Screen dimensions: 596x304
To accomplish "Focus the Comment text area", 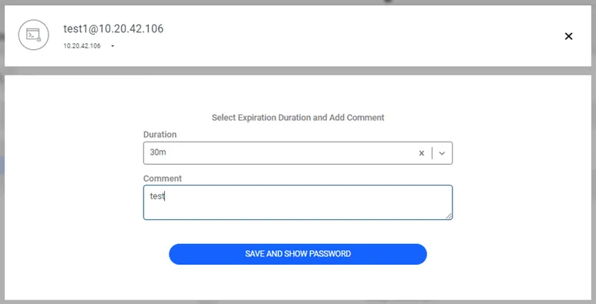I will [x=298, y=202].
